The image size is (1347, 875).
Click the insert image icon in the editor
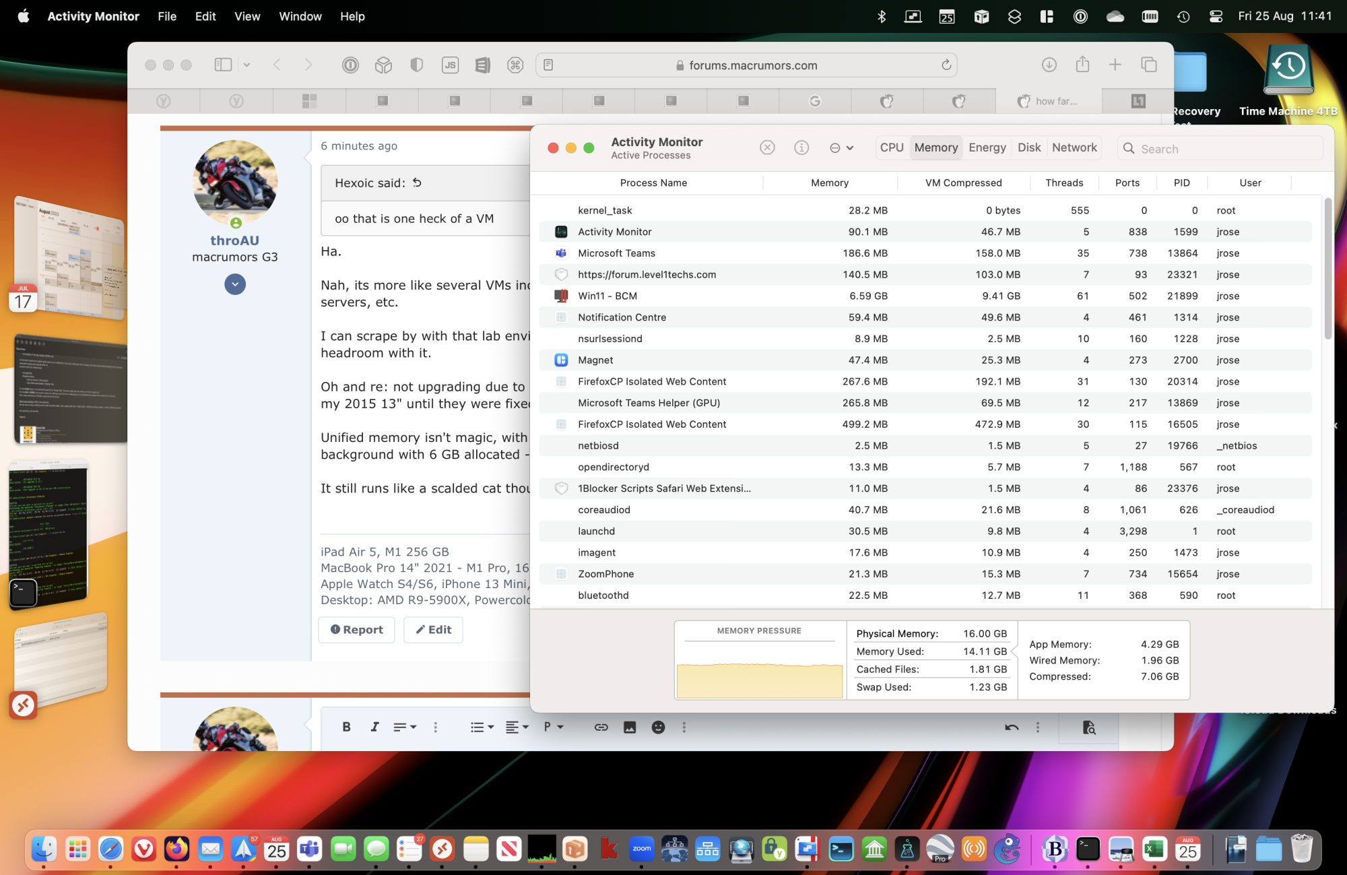(629, 727)
